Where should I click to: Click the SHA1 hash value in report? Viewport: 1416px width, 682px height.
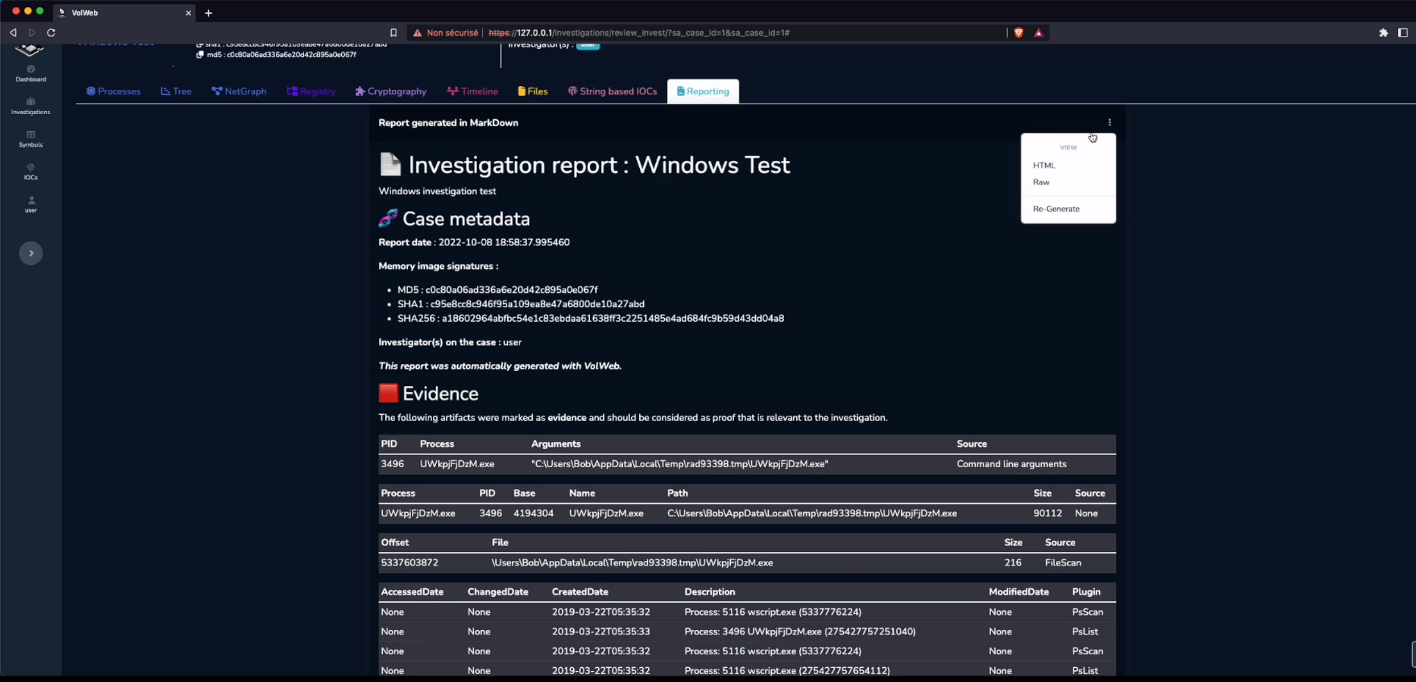(537, 304)
